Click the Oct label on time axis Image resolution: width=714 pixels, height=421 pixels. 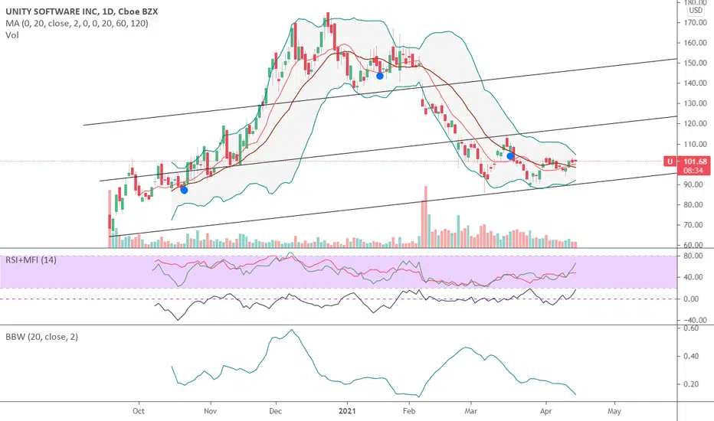click(x=139, y=411)
